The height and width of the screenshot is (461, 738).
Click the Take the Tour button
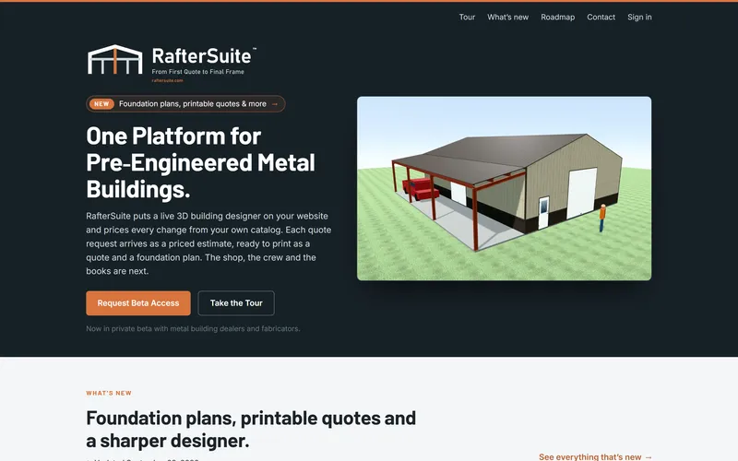(x=236, y=303)
